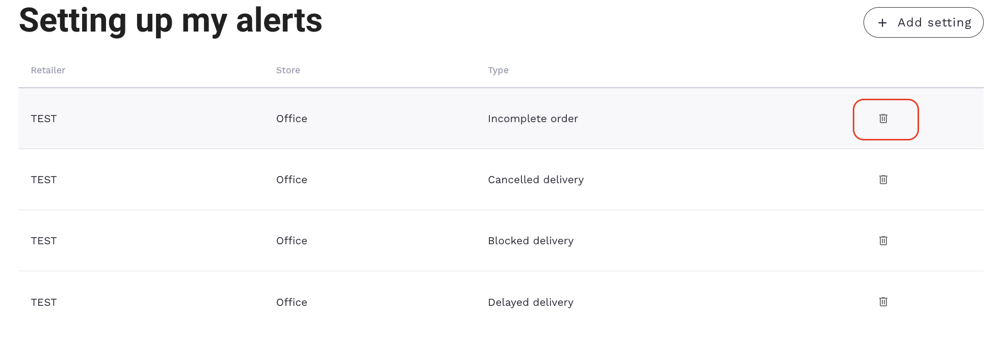The image size is (995, 345).
Task: Click the Type column header
Action: 498,70
